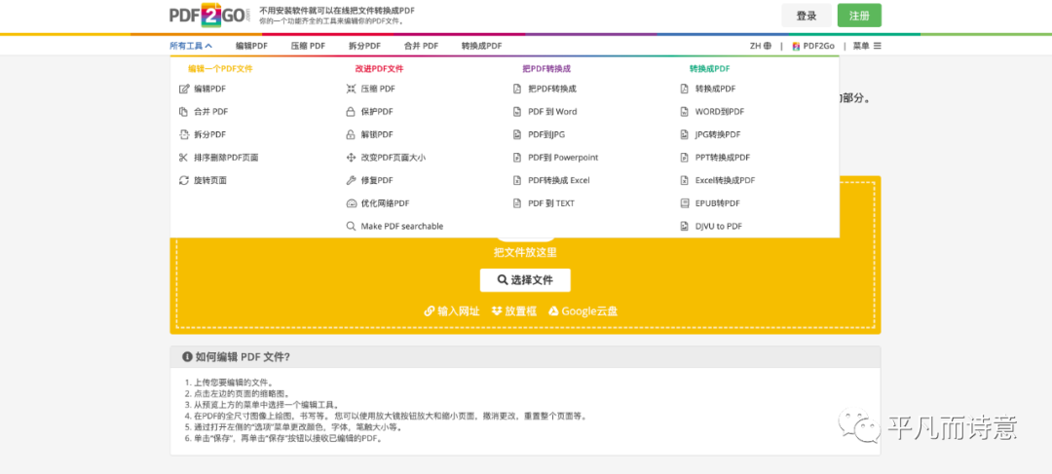This screenshot has height=474, width=1052.
Task: Click the split icon beside 拆分PDF
Action: 184,134
